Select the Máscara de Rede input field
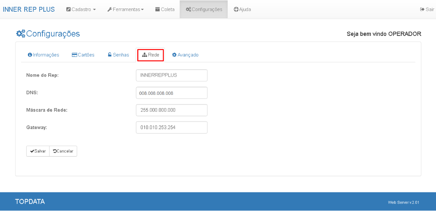This screenshot has width=436, height=211. 171,110
